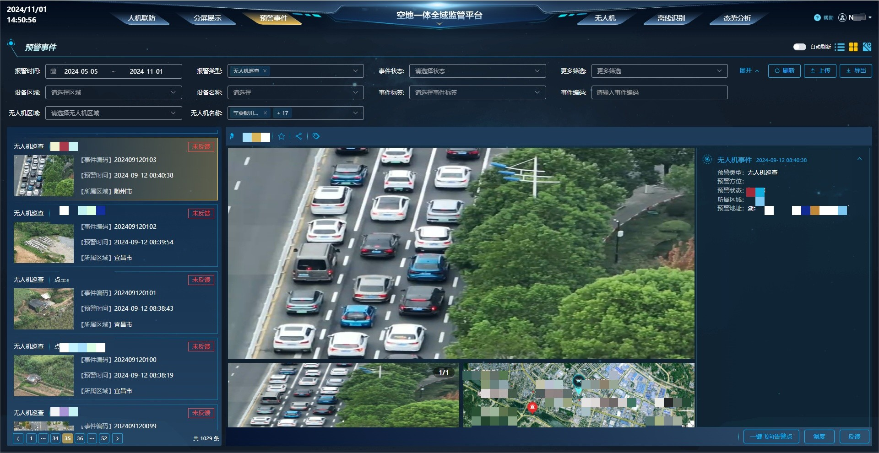
Task: Open the 设备区域 region dropdown
Action: pos(113,92)
